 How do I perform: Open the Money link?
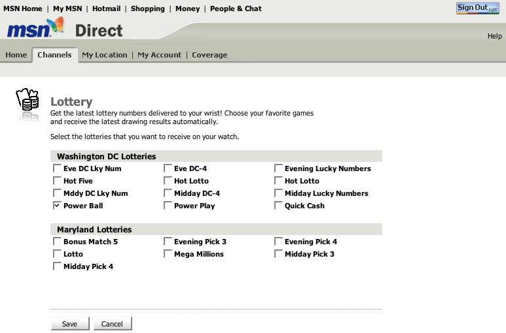pos(187,8)
